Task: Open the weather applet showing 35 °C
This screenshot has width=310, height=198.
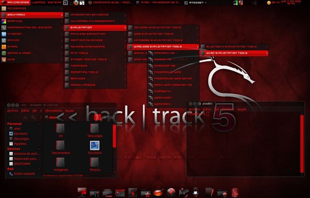Action: (273, 3)
